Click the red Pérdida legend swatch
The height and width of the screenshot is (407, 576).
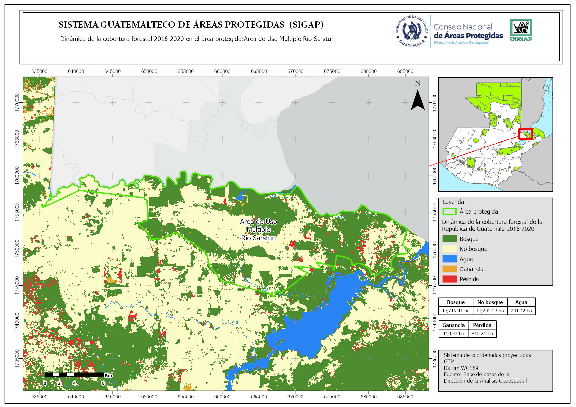pyautogui.click(x=449, y=279)
